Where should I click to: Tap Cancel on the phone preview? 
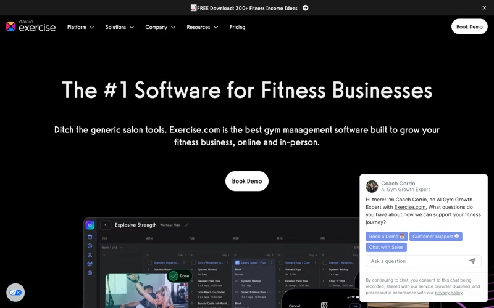295,306
